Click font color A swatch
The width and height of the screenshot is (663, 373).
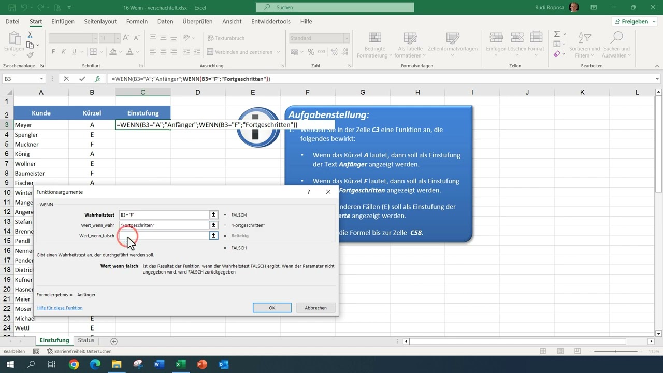[130, 52]
